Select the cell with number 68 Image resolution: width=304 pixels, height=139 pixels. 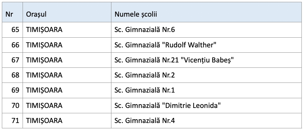[x=15, y=75]
